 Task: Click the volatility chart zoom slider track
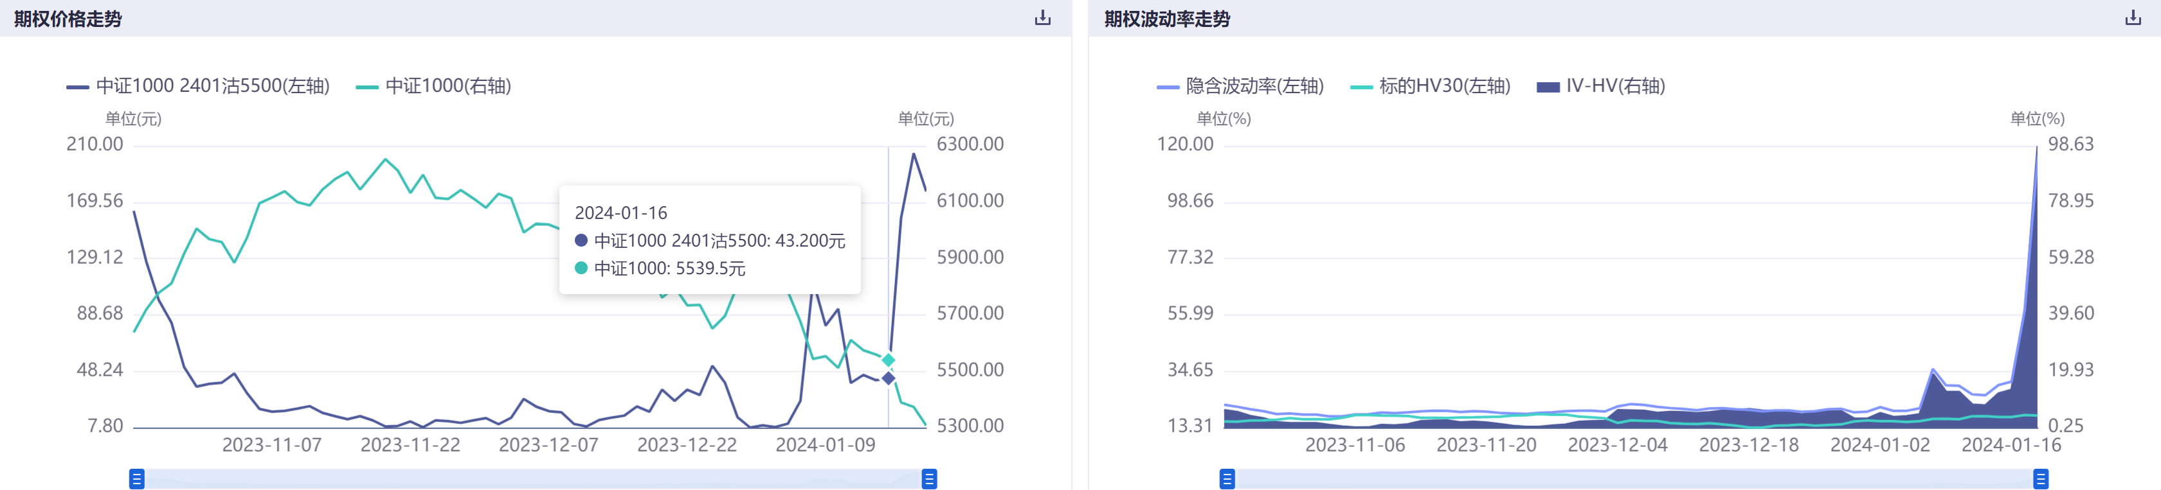pyautogui.click(x=1633, y=478)
